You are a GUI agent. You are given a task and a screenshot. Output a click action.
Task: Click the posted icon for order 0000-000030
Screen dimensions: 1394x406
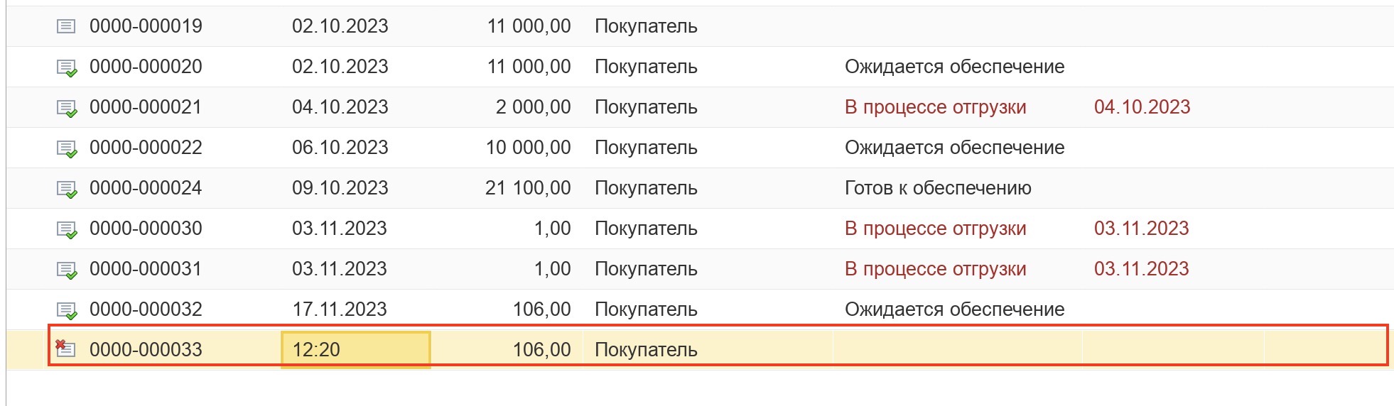[67, 230]
